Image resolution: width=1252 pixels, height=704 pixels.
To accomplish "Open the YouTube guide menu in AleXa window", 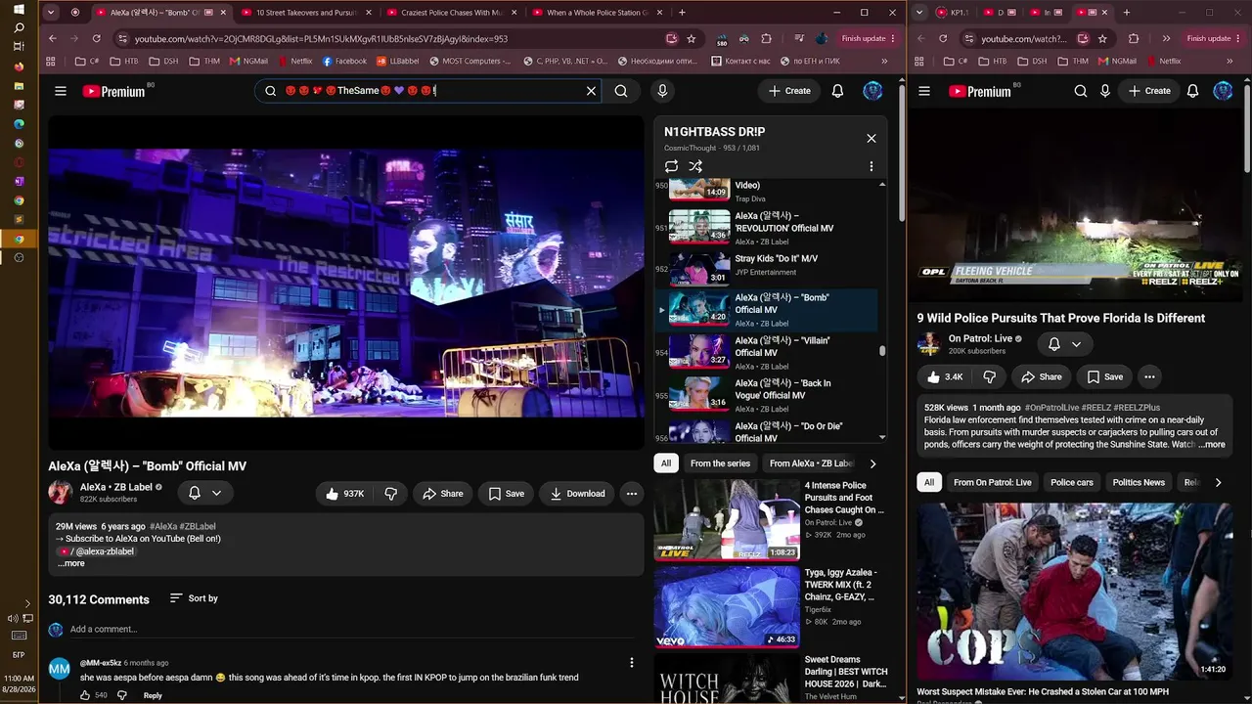I will click(61, 91).
